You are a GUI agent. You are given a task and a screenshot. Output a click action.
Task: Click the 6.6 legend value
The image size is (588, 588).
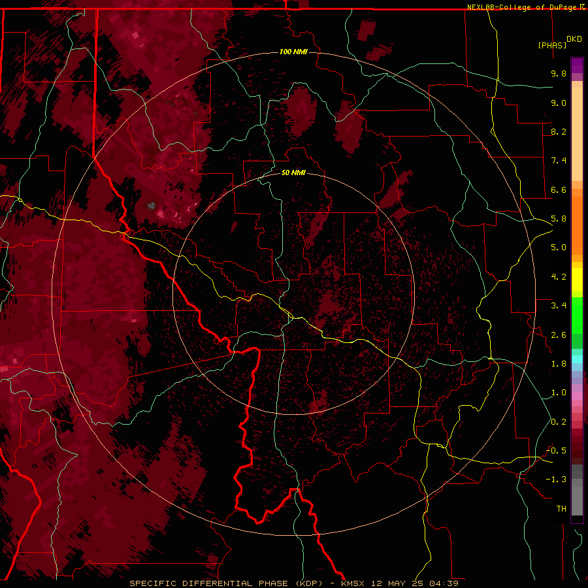click(x=559, y=189)
